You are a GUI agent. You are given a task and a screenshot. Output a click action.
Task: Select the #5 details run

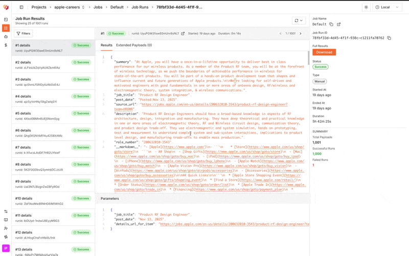[x=53, y=116]
